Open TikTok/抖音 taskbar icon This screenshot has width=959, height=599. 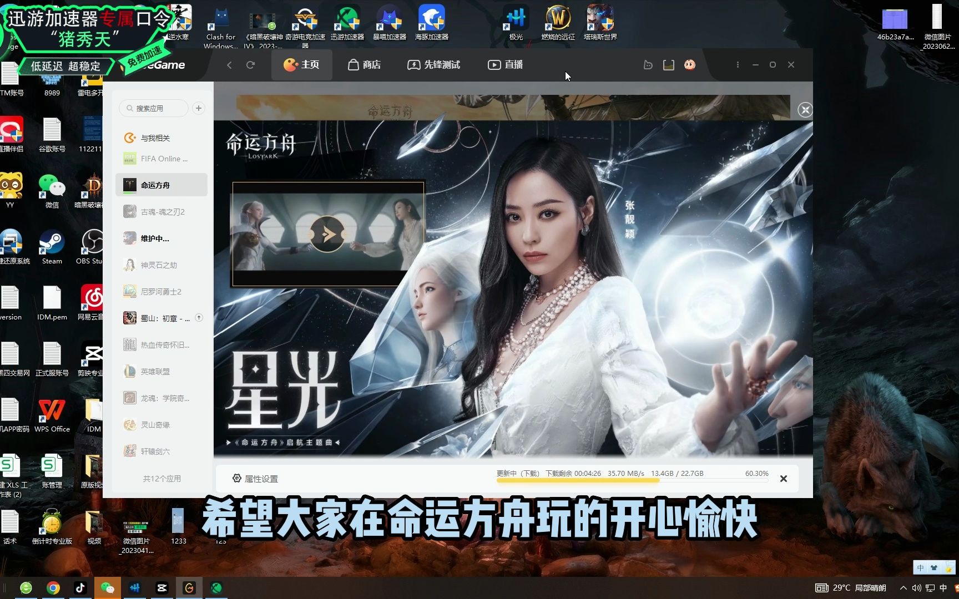pos(80,588)
